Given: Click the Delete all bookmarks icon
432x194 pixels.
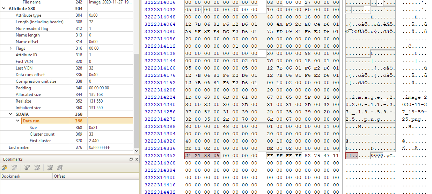Looking at the screenshot, I should click(59, 168).
